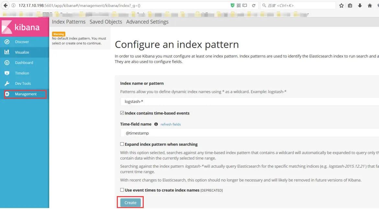Enable Expand index pattern when searching
Viewport: 379px width, 209px height.
[122, 144]
